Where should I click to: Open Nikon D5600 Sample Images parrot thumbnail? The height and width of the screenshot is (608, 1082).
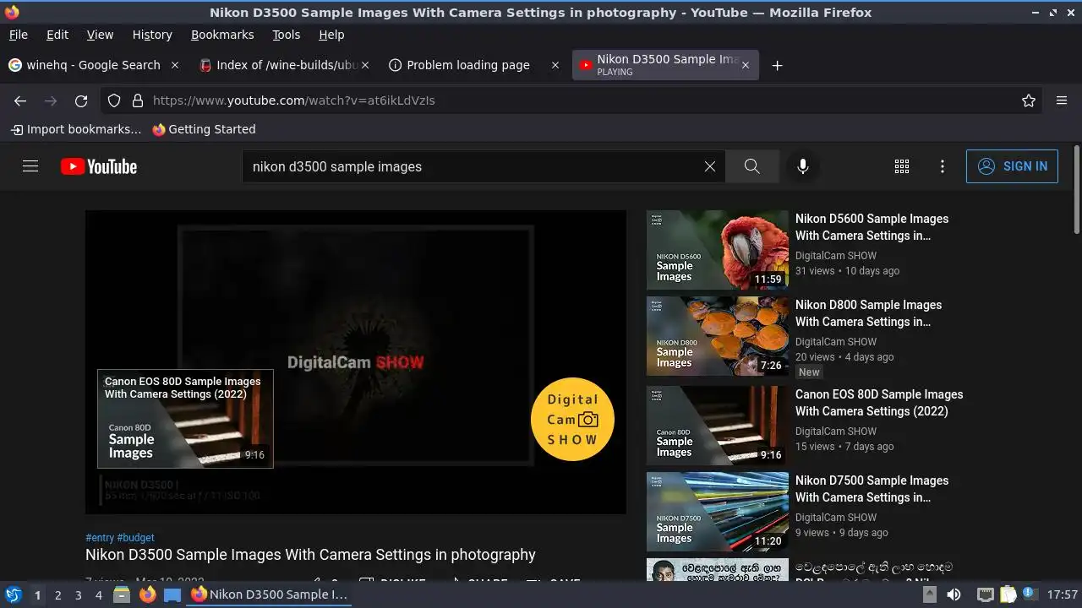(718, 250)
